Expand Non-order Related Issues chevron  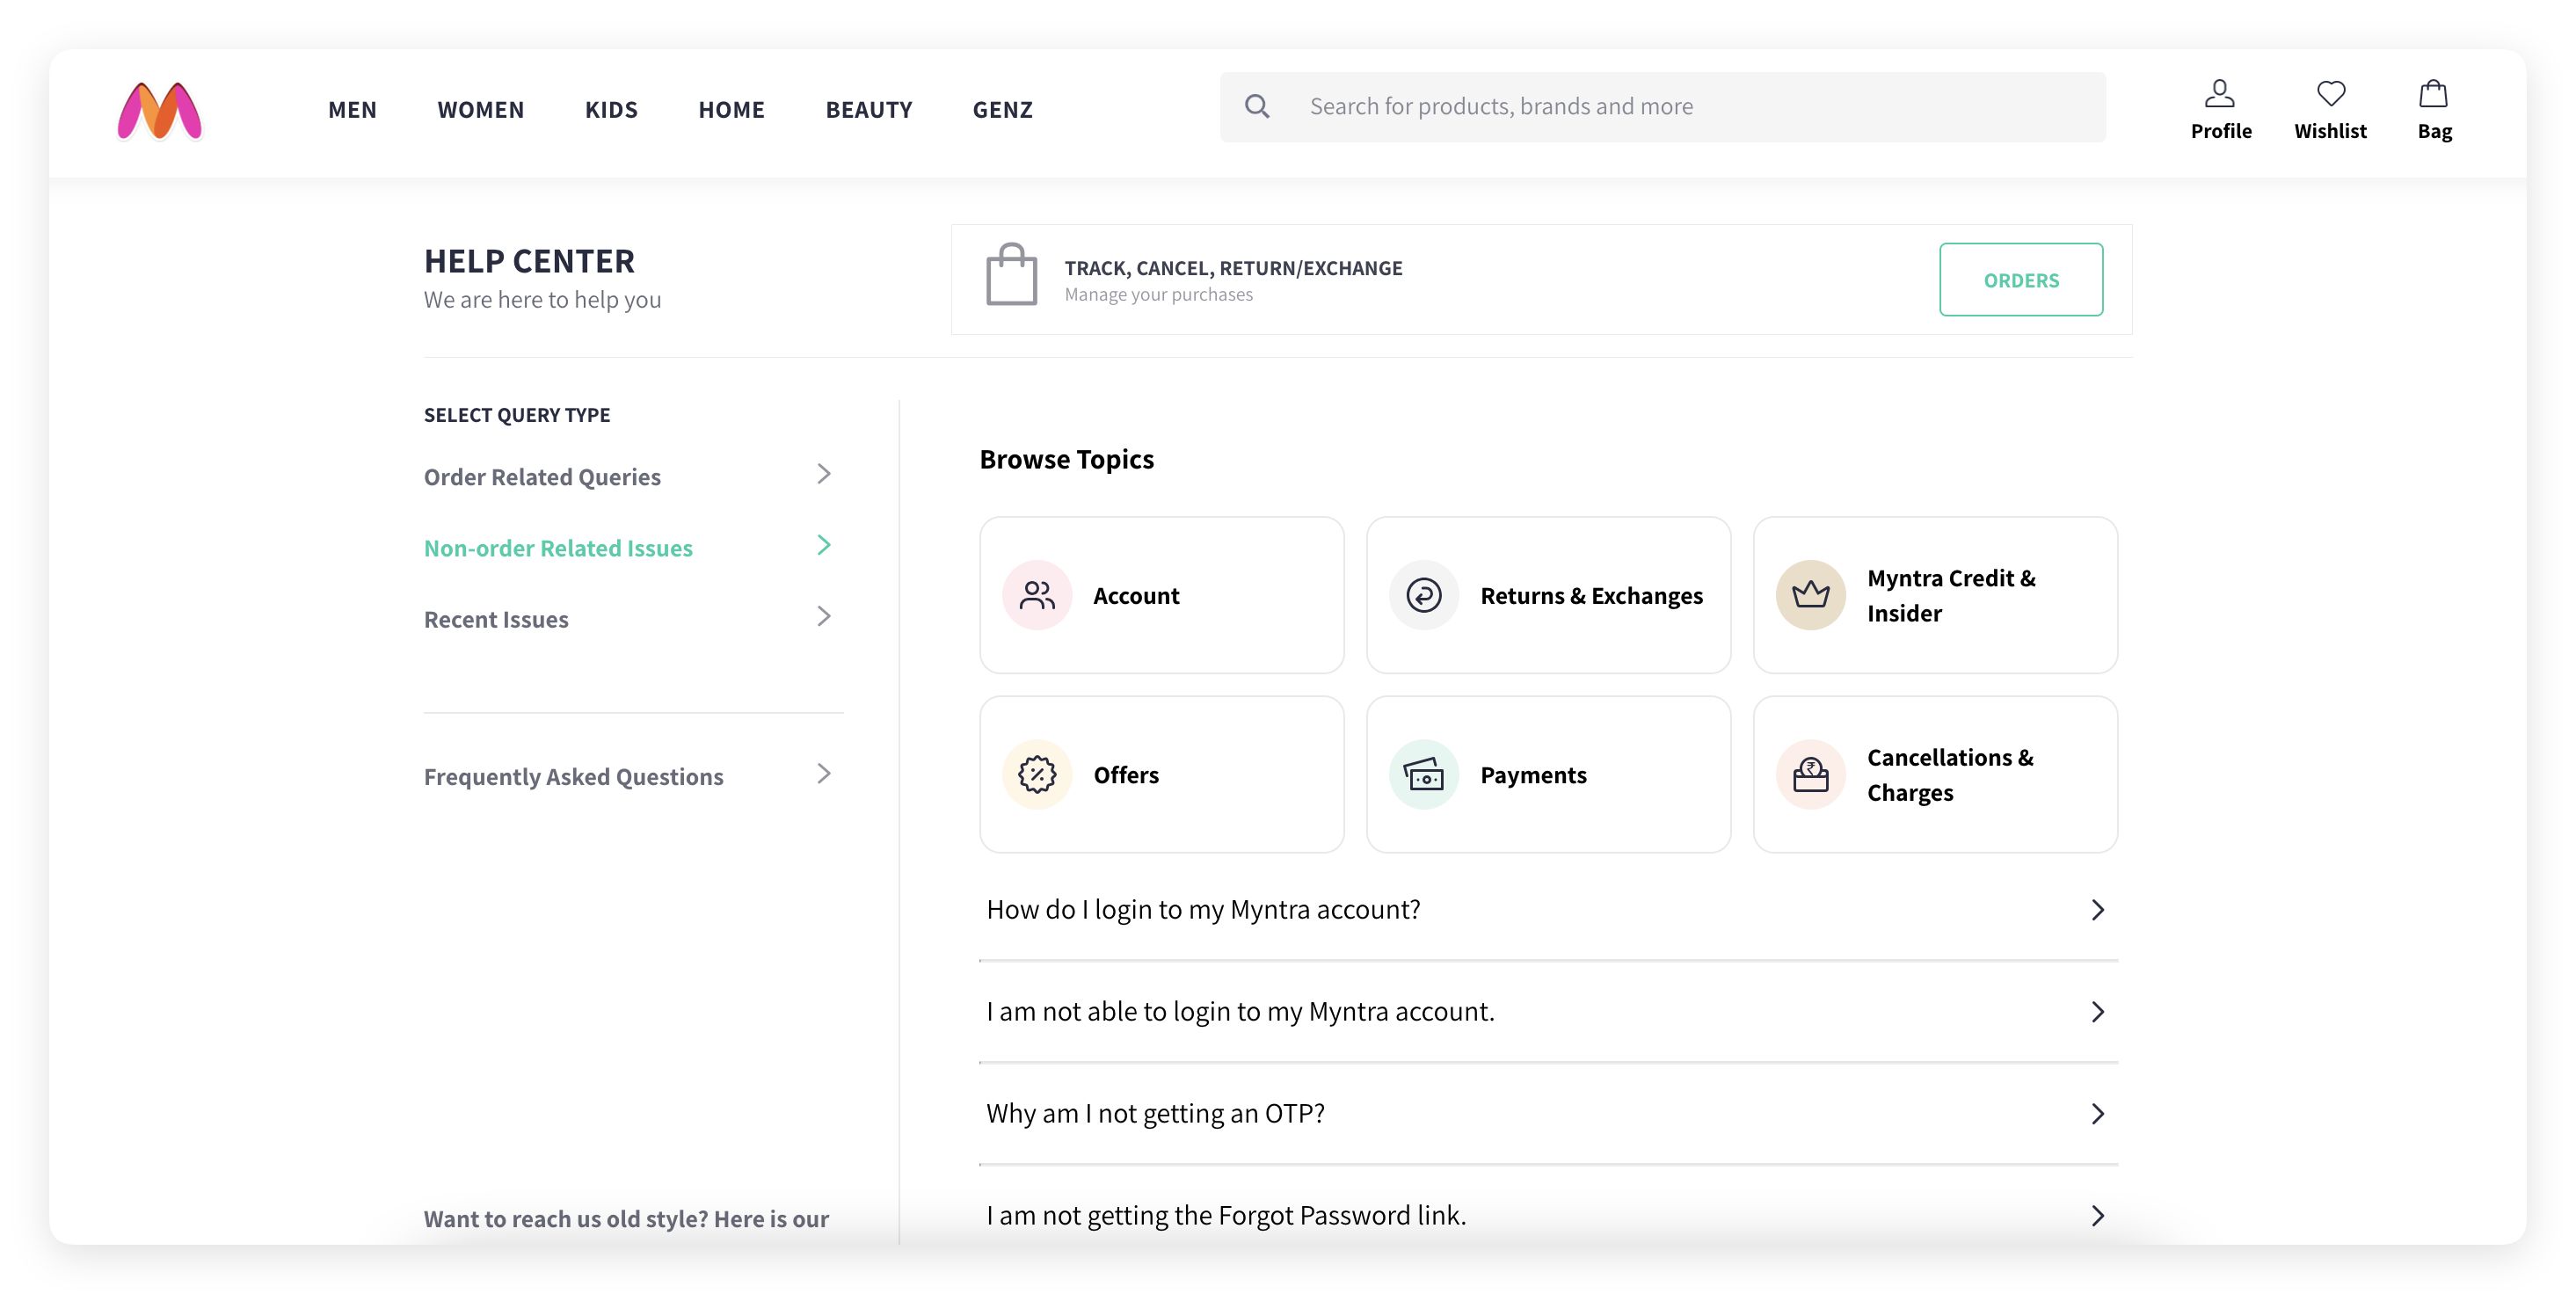pos(824,545)
